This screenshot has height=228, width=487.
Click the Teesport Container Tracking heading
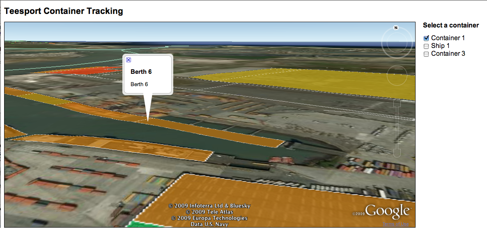[x=64, y=11]
